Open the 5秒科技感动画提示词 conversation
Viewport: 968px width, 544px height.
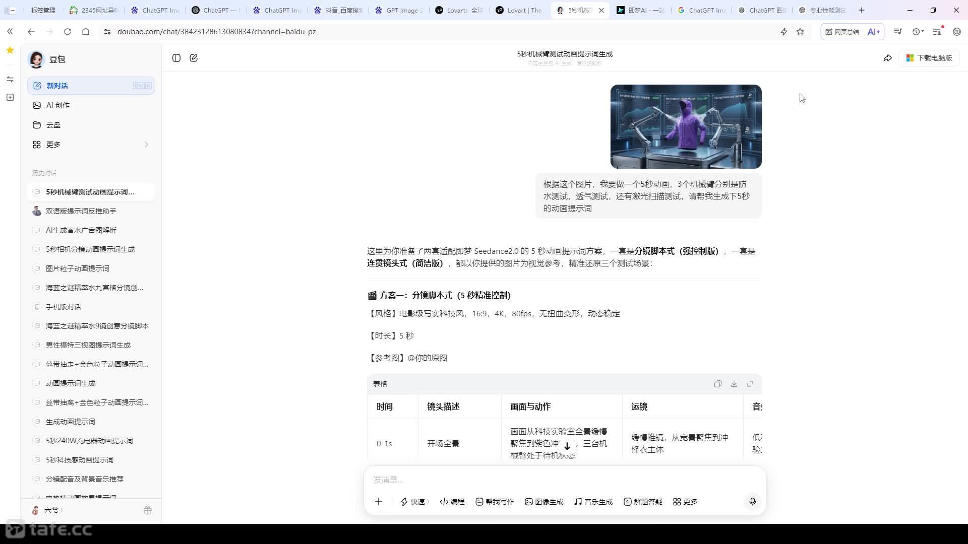(x=91, y=460)
